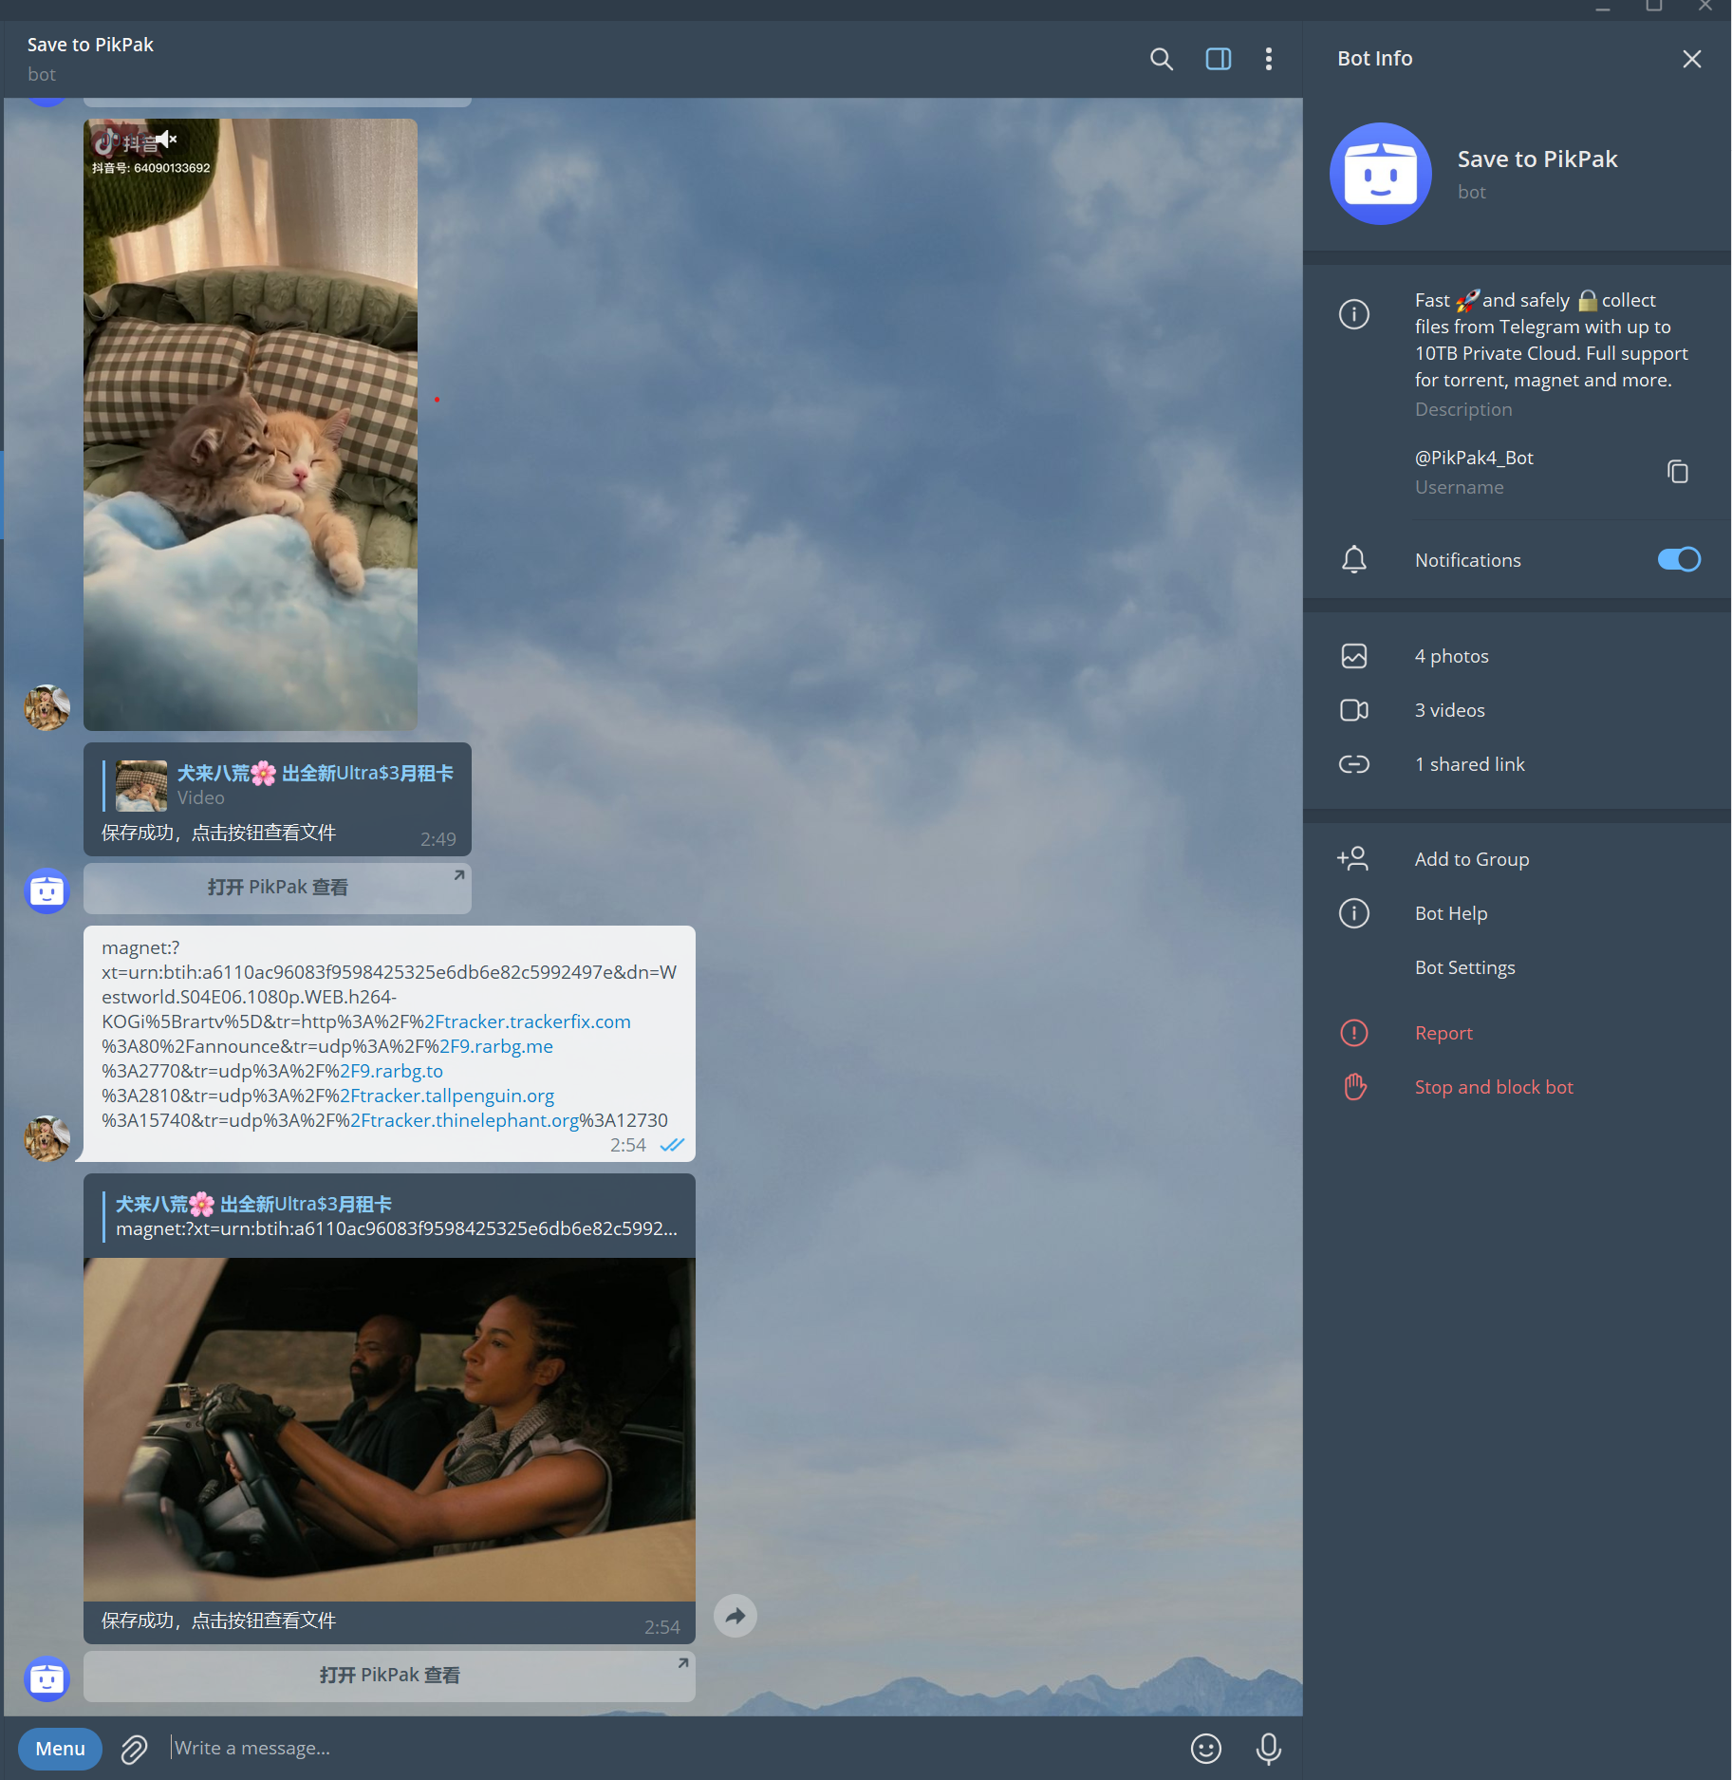Copy the @PikPak4_Bot username

(1677, 471)
